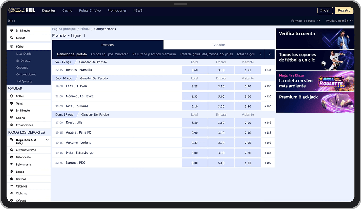The height and width of the screenshot is (209, 361).
Task: Open NEWS in top navigation
Action: pyautogui.click(x=138, y=10)
